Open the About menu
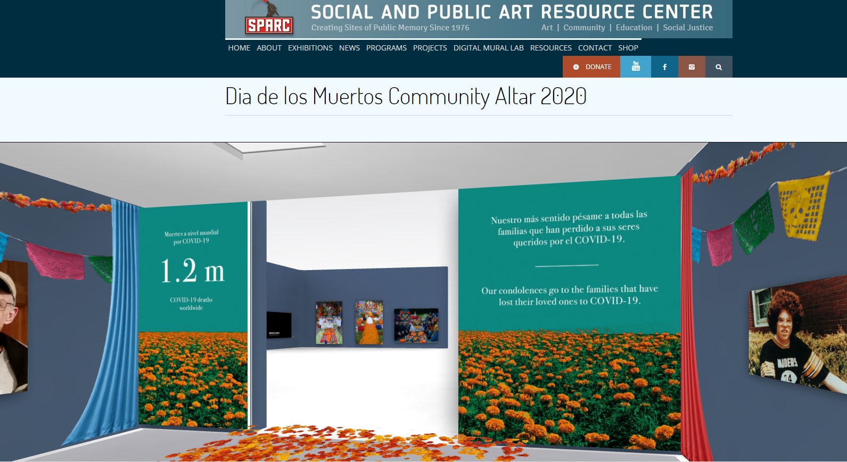This screenshot has width=847, height=462. [x=269, y=48]
